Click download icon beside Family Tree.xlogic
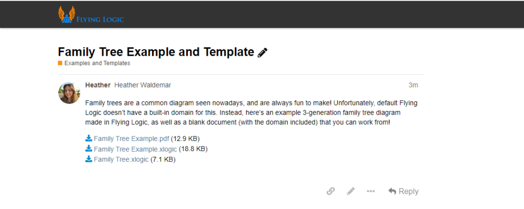 pos(89,159)
